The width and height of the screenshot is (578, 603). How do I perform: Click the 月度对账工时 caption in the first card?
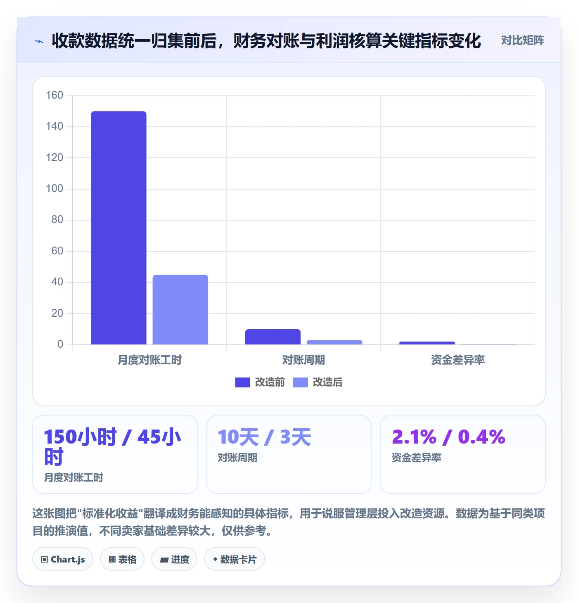pyautogui.click(x=74, y=477)
